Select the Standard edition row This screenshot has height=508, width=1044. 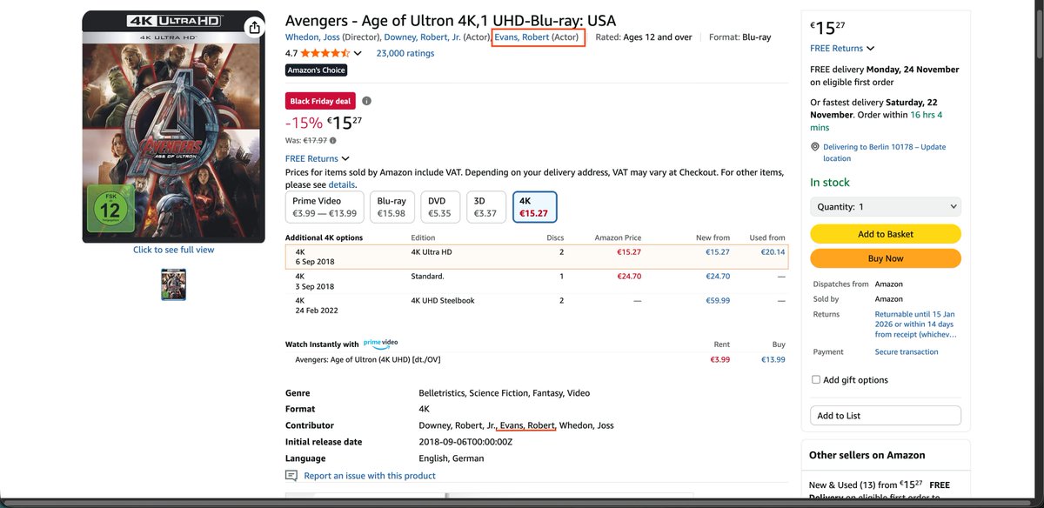(537, 281)
